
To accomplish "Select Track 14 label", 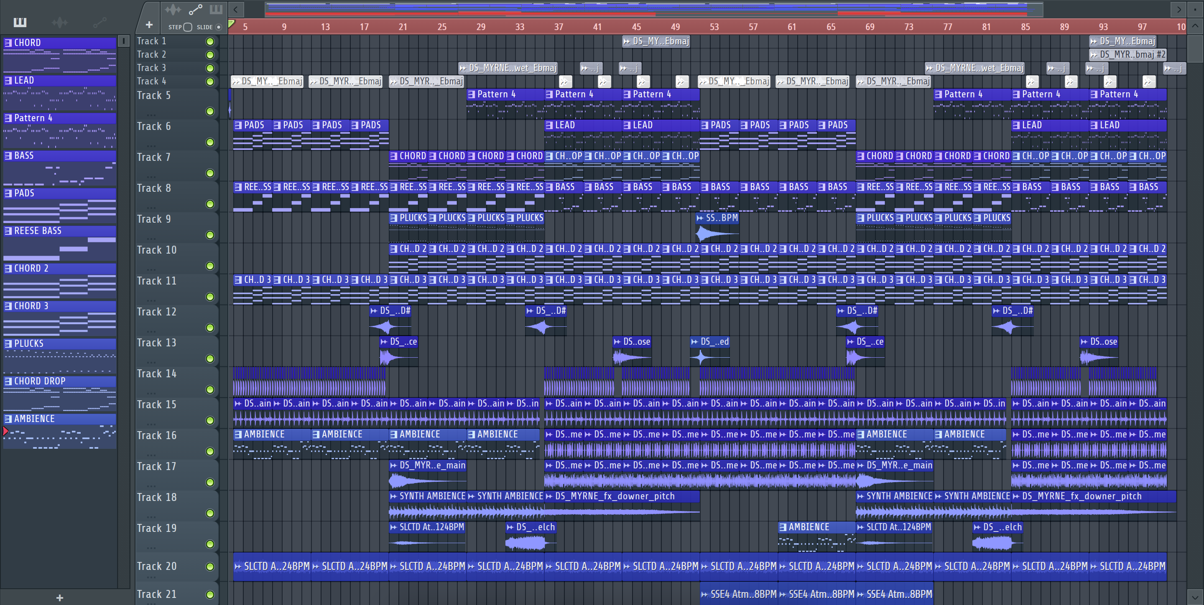I will pos(157,374).
